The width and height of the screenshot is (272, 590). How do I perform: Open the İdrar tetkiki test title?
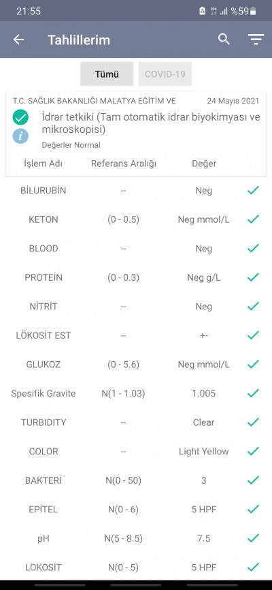pyautogui.click(x=151, y=123)
